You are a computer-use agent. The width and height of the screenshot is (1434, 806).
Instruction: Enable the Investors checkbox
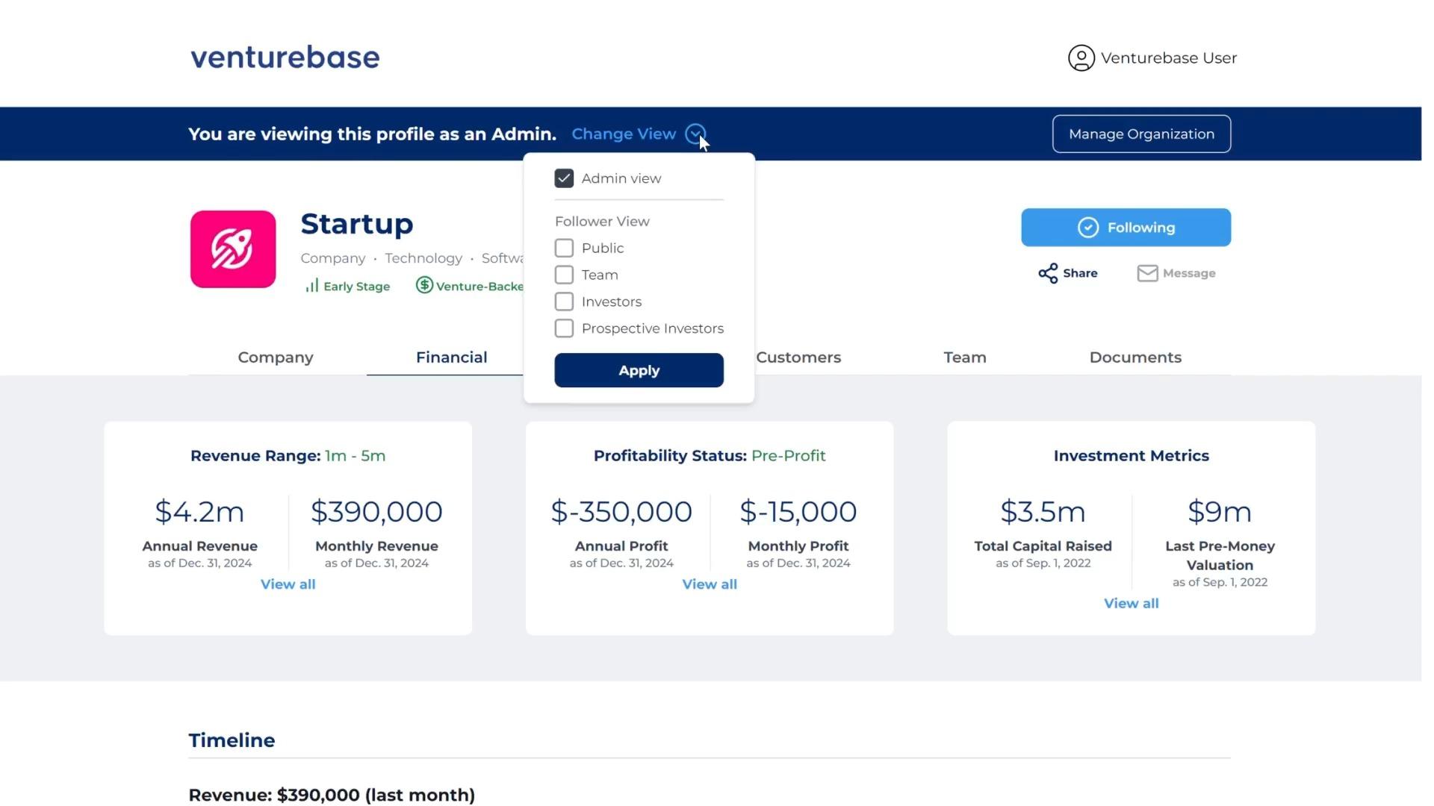click(x=564, y=302)
